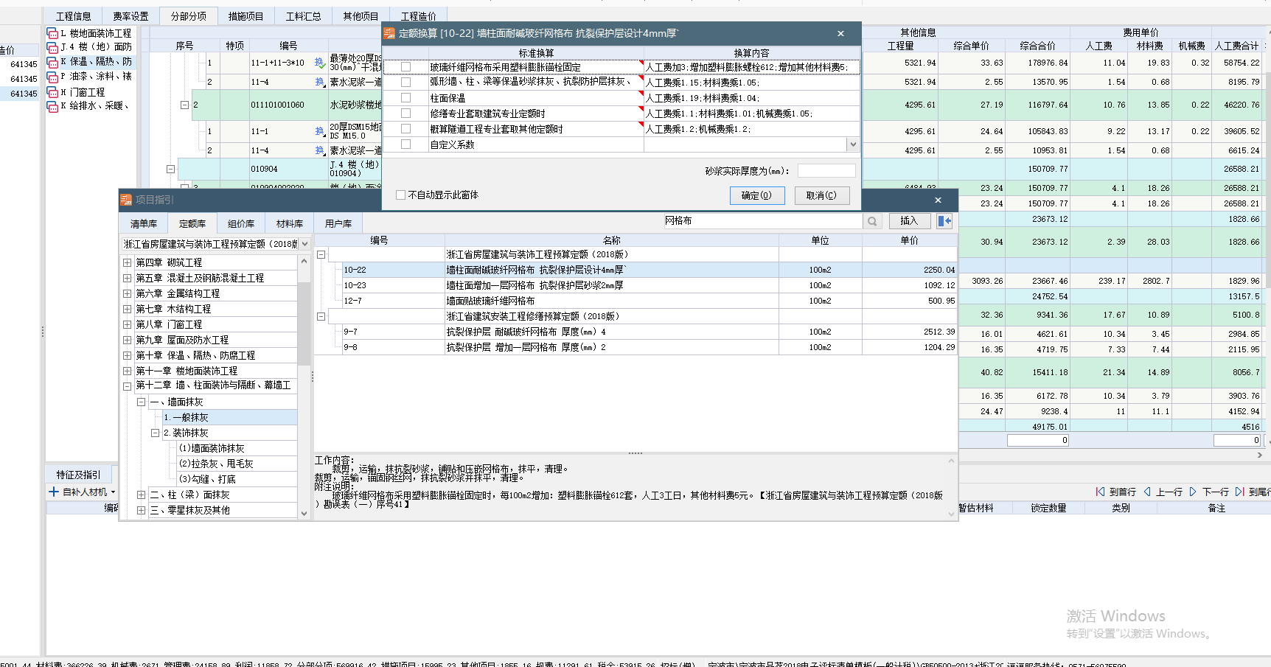Open the 材料库 tab in 项目指引

click(290, 223)
